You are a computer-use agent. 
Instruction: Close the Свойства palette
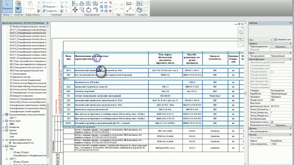coord(291,23)
